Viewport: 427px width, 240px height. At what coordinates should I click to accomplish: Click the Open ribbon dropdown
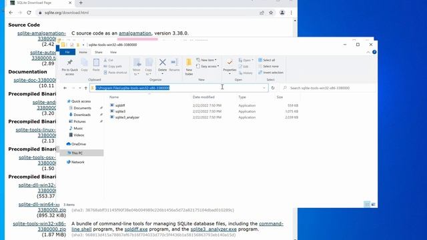[x=246, y=60]
